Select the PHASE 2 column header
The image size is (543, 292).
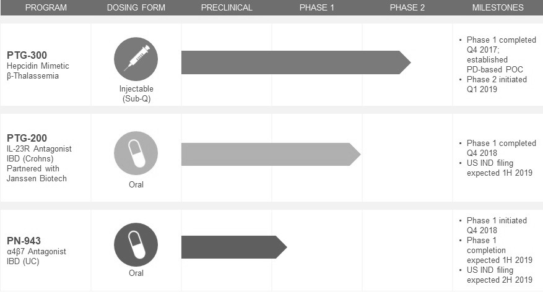(407, 8)
